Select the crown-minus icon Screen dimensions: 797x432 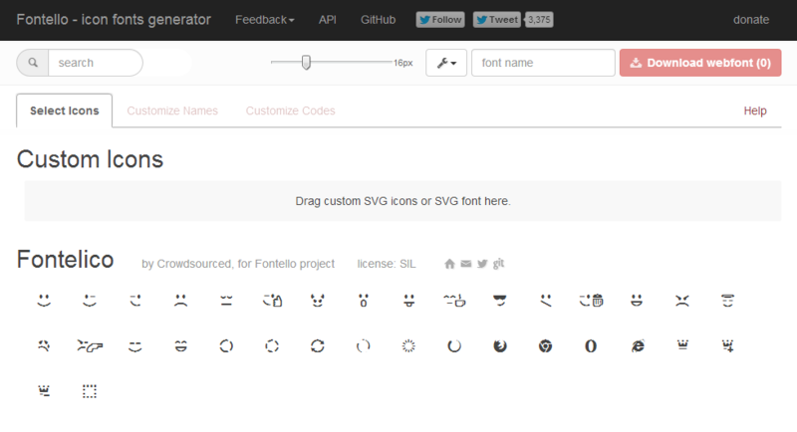(x=44, y=391)
